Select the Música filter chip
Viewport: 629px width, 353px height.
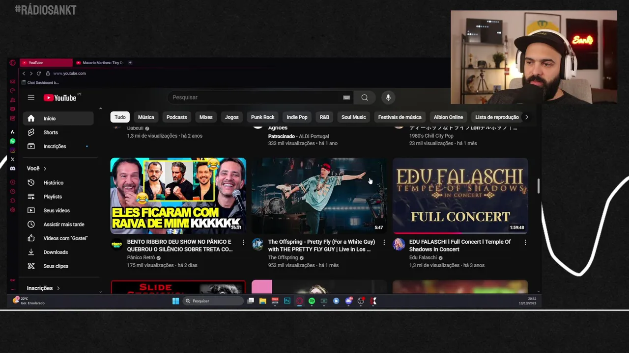146,117
